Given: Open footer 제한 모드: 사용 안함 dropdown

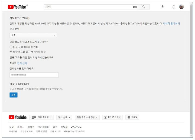Looking at the screenshot, I should (x=87, y=117).
